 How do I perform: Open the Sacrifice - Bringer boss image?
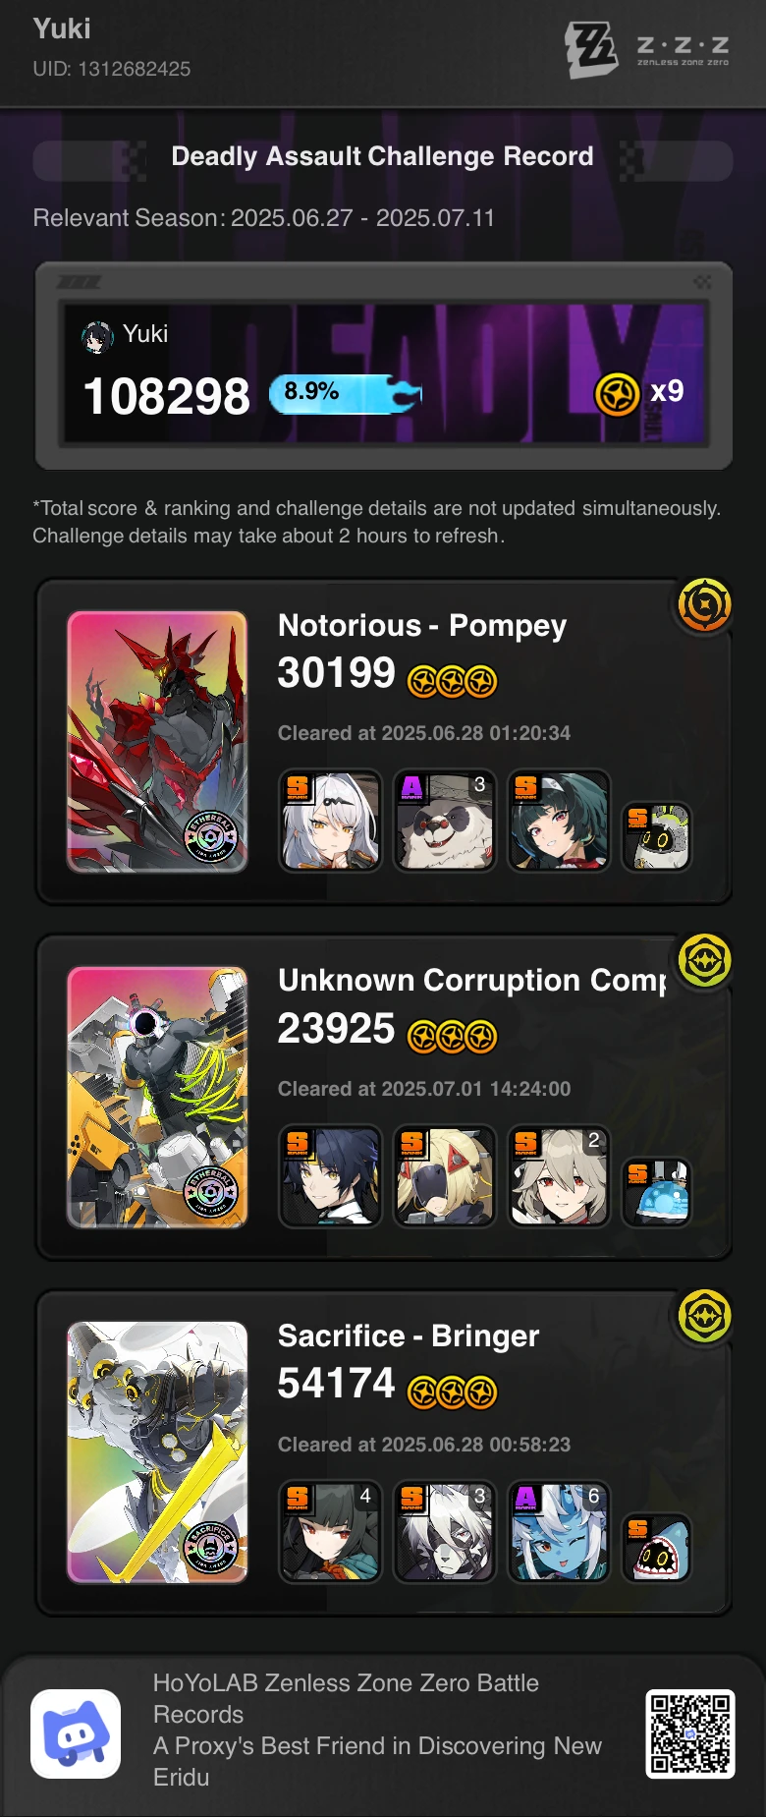click(157, 1452)
